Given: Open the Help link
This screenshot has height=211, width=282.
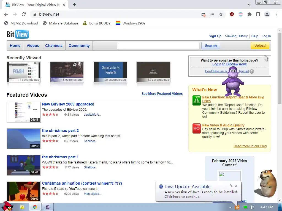Looking at the screenshot, I should point(254,36).
